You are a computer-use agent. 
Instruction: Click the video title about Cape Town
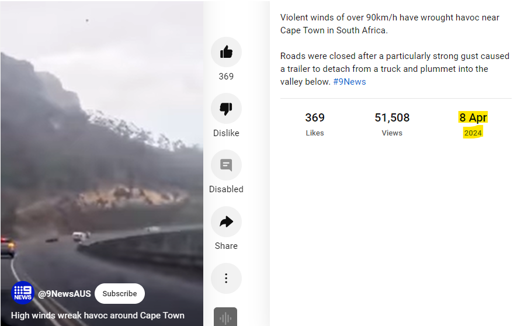pos(98,315)
